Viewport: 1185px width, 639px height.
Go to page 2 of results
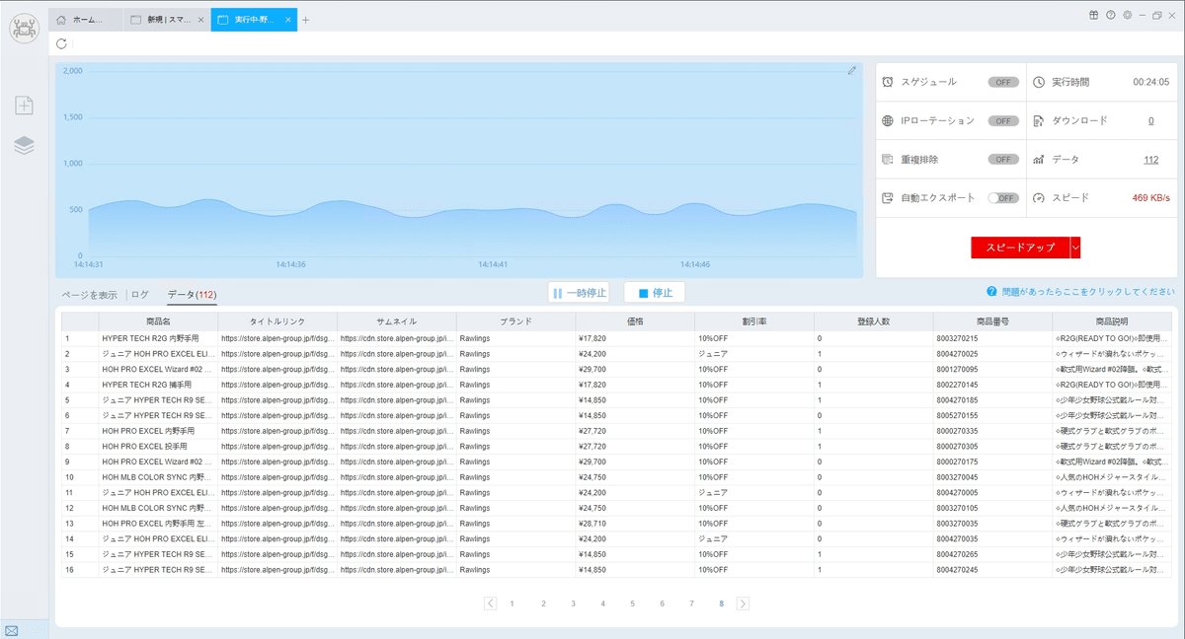543,603
